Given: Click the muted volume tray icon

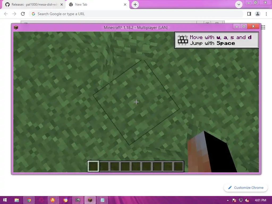Looking at the screenshot, I should 247,200.
